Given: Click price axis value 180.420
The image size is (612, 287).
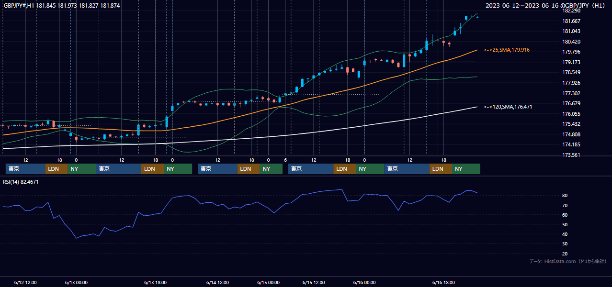Looking at the screenshot, I should 571,42.
